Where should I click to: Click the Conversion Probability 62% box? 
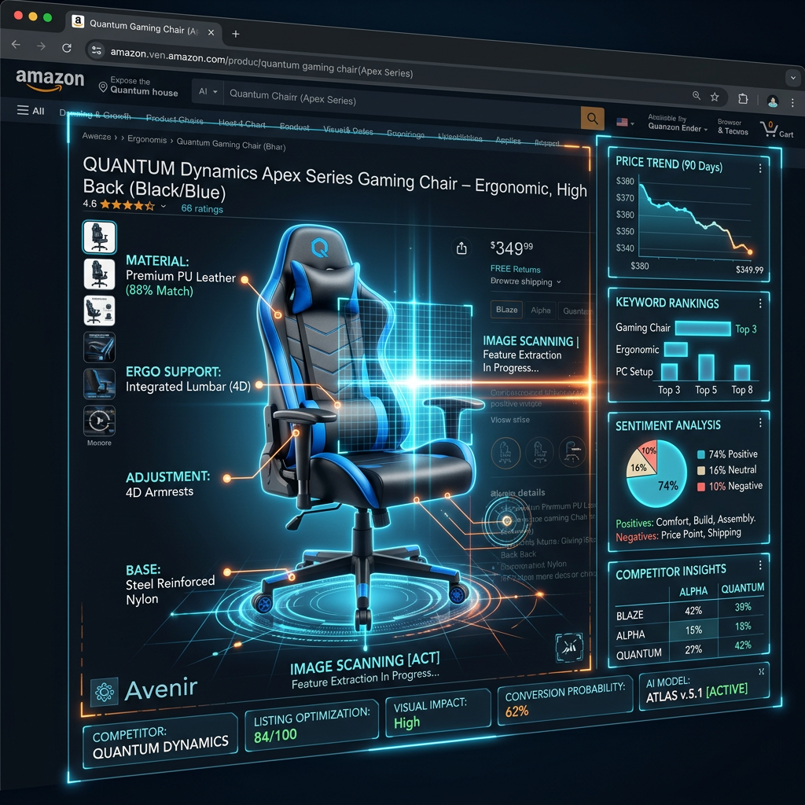[565, 699]
